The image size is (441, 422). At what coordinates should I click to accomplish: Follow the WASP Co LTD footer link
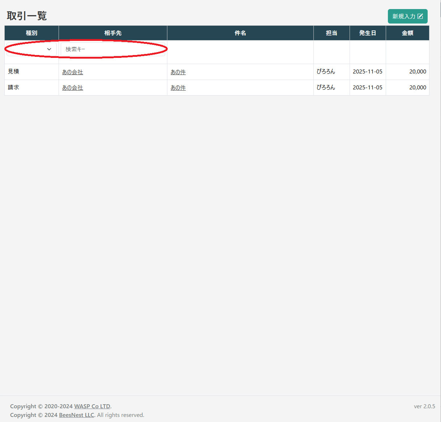[92, 406]
